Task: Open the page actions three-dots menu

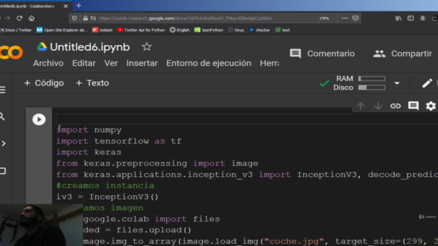Action: click(x=345, y=18)
